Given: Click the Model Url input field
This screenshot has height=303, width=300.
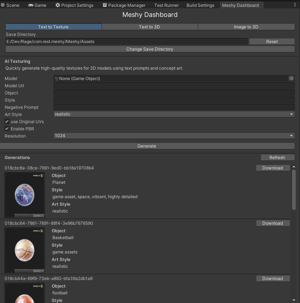Looking at the screenshot, I should [x=174, y=85].
